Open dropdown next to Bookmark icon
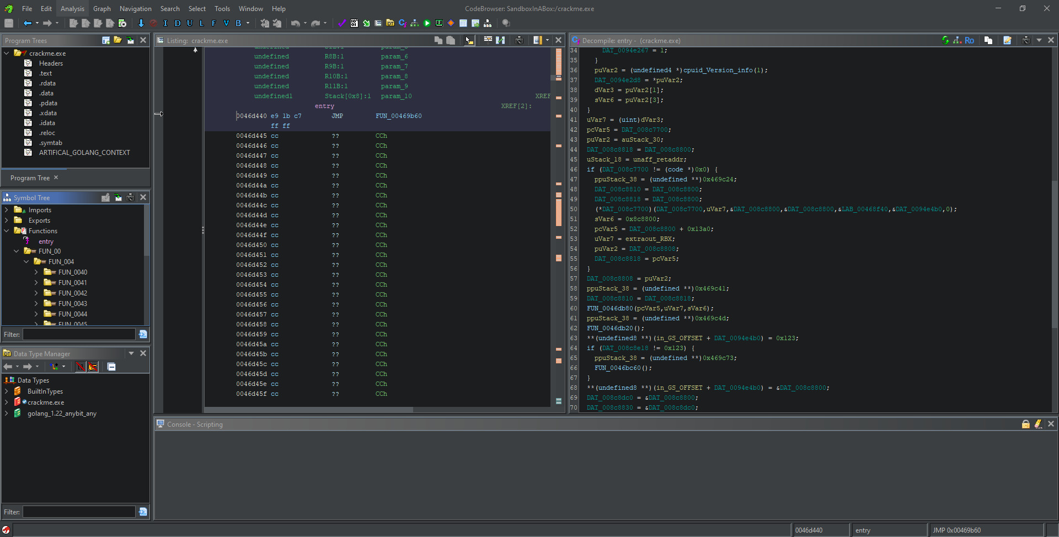 click(248, 23)
